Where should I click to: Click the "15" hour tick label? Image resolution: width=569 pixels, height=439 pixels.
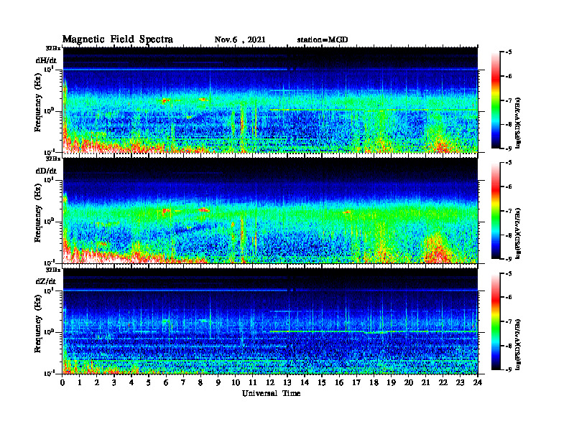pos(322,383)
